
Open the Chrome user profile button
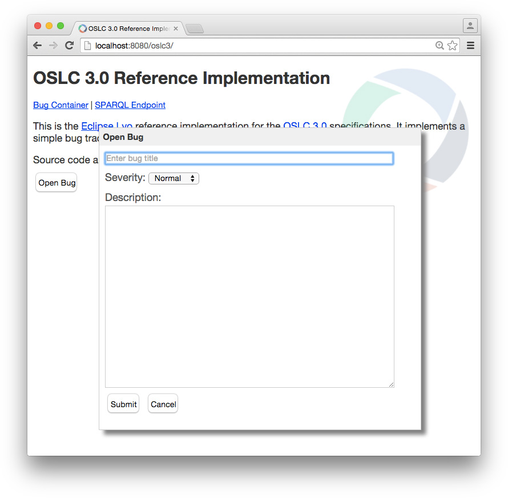coord(470,26)
